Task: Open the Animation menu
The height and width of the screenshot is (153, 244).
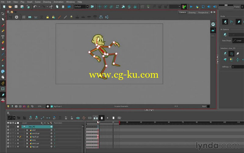Action: 59,2
